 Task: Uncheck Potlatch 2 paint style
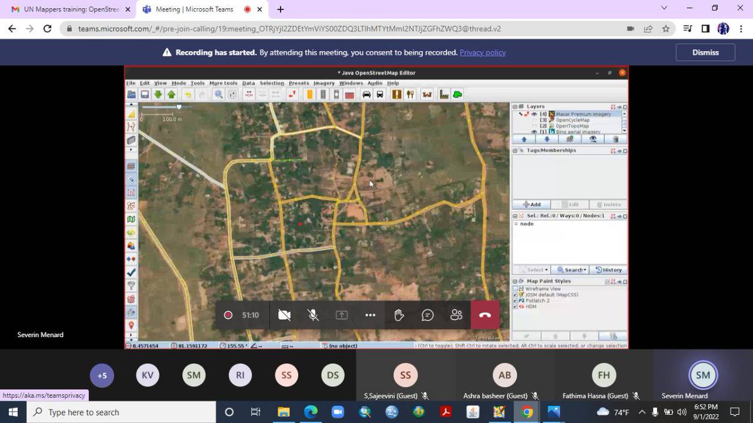coord(516,301)
